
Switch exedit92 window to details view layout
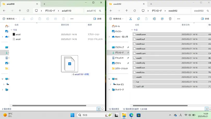[206, 109]
